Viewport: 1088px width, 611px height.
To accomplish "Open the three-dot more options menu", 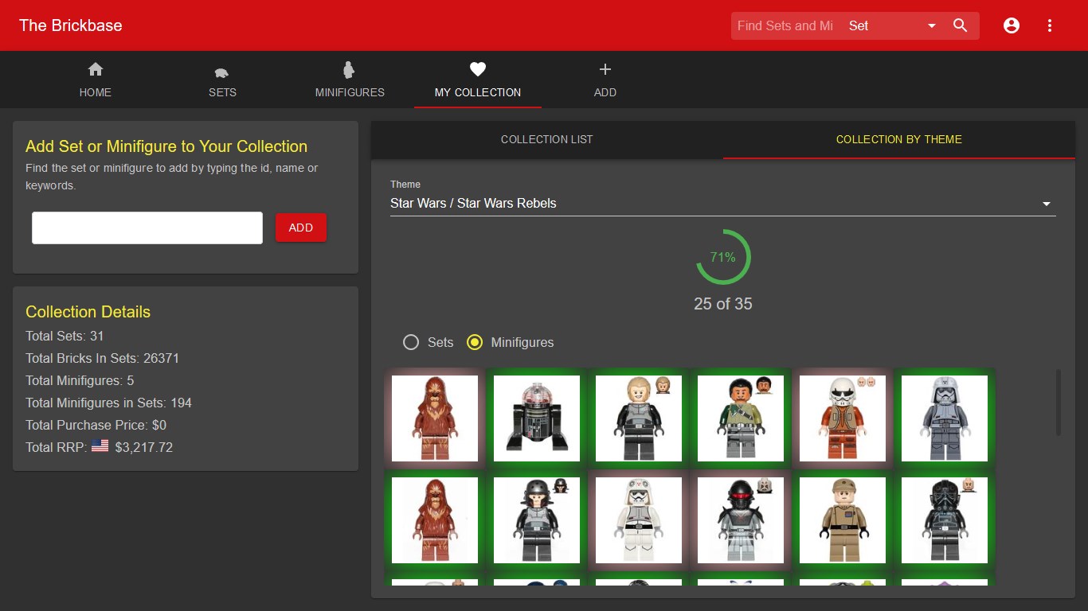I will 1050,25.
